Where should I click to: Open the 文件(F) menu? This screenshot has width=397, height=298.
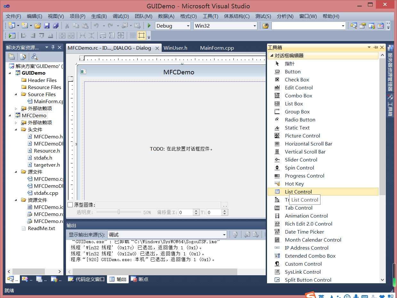click(x=13, y=16)
